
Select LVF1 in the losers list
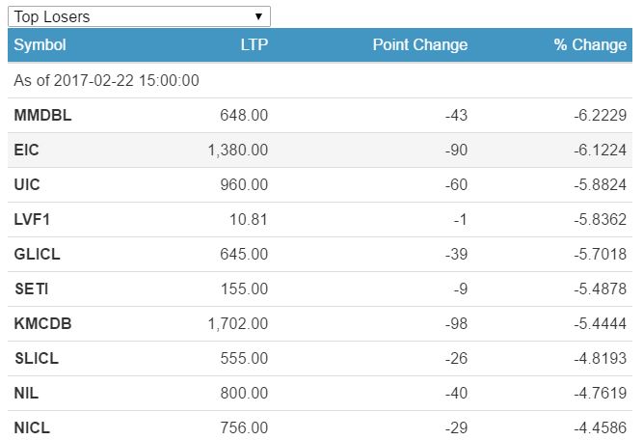[x=32, y=220]
